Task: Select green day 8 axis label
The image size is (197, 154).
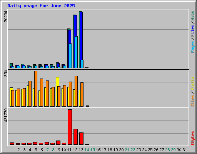Action: click(53, 150)
